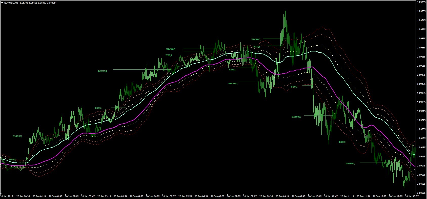Viewport: 427px width, 199px height.
Task: Click time axis label 20 Jan 03:51
Action: (x=120, y=196)
